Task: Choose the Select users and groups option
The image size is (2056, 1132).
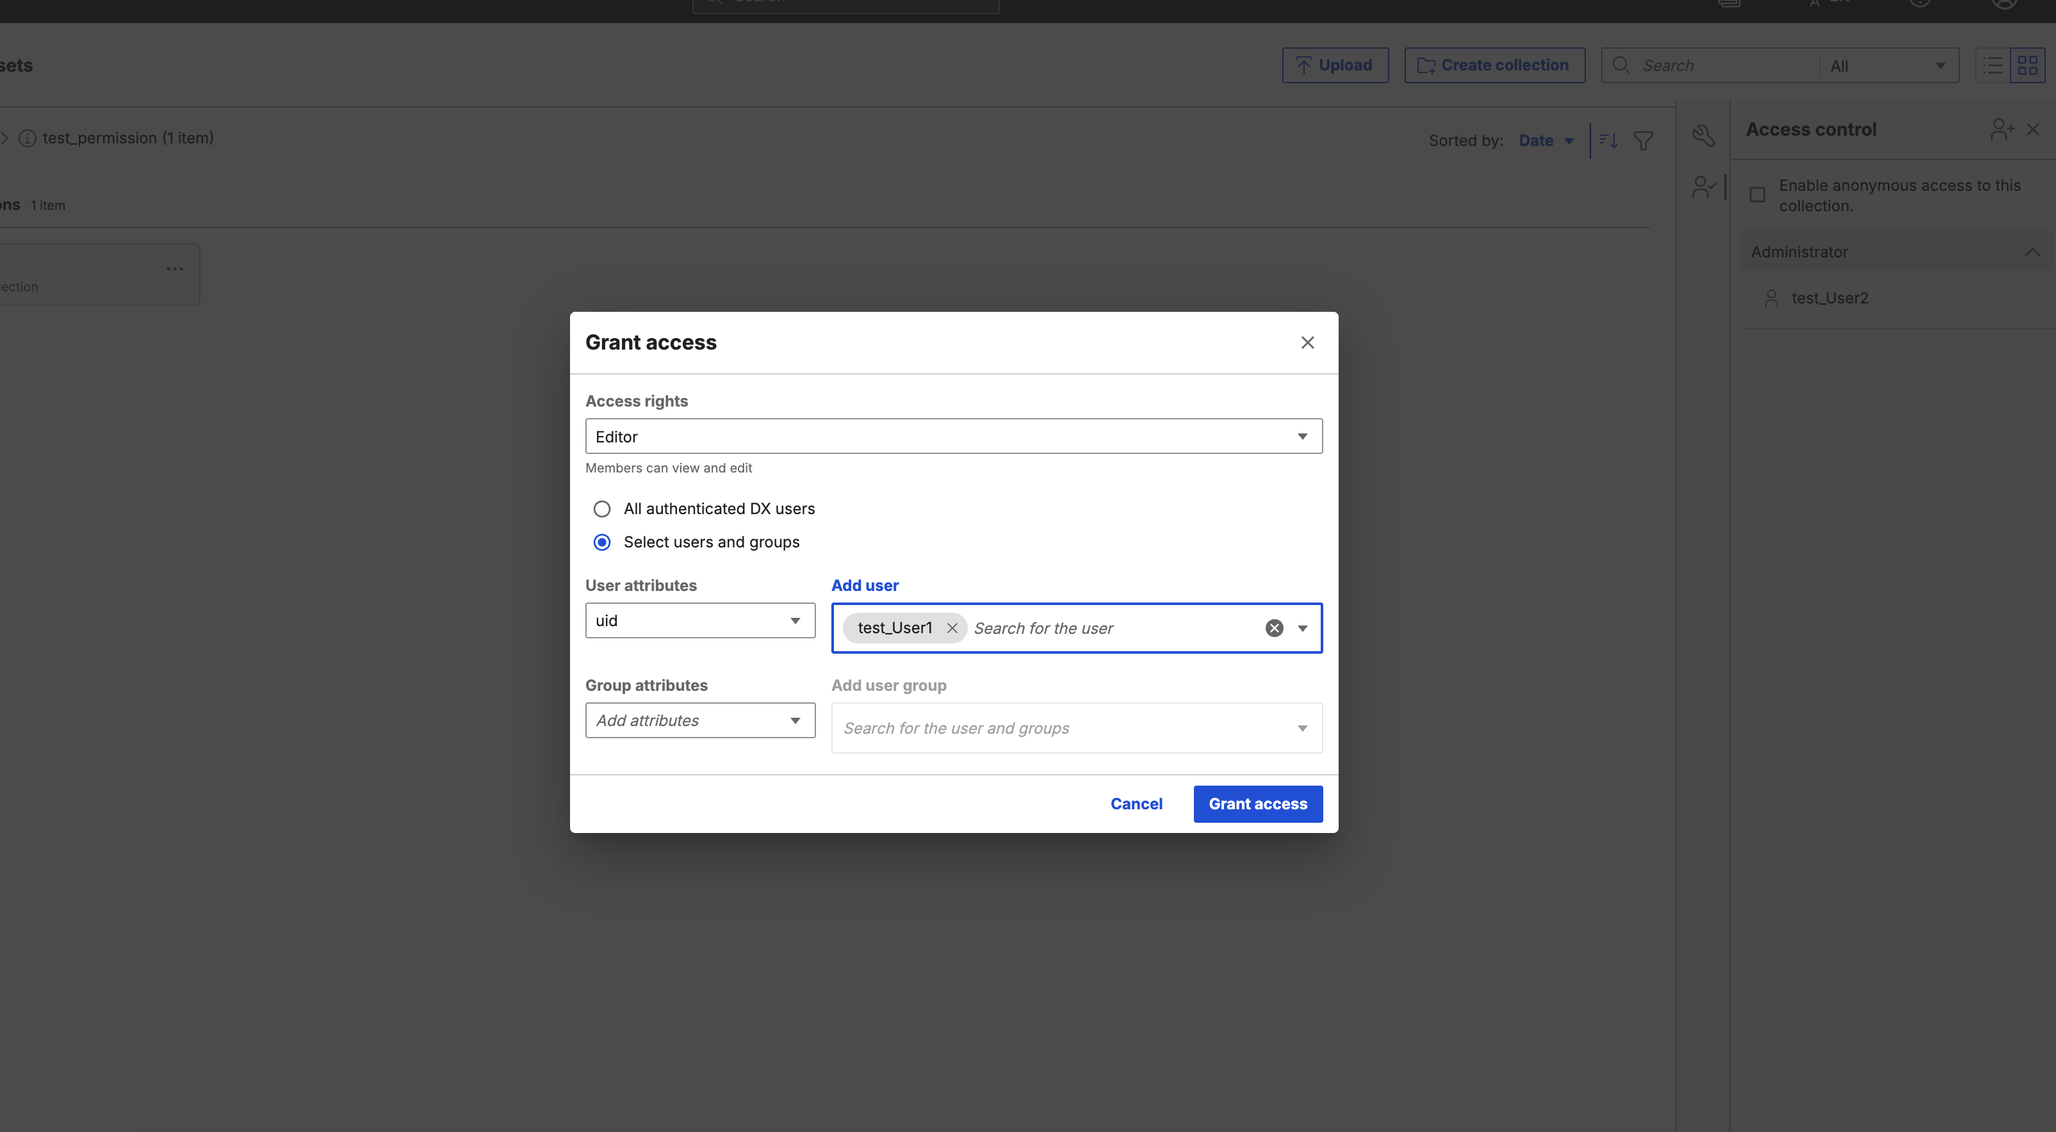Action: coord(602,542)
